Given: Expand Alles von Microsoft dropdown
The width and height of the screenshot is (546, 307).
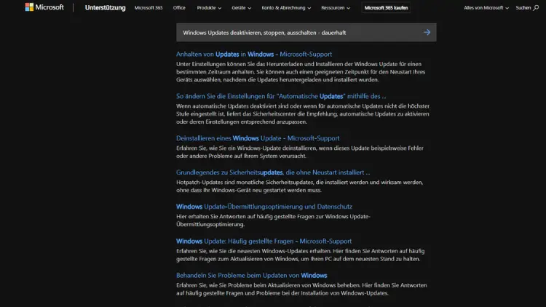Looking at the screenshot, I should pyautogui.click(x=486, y=8).
